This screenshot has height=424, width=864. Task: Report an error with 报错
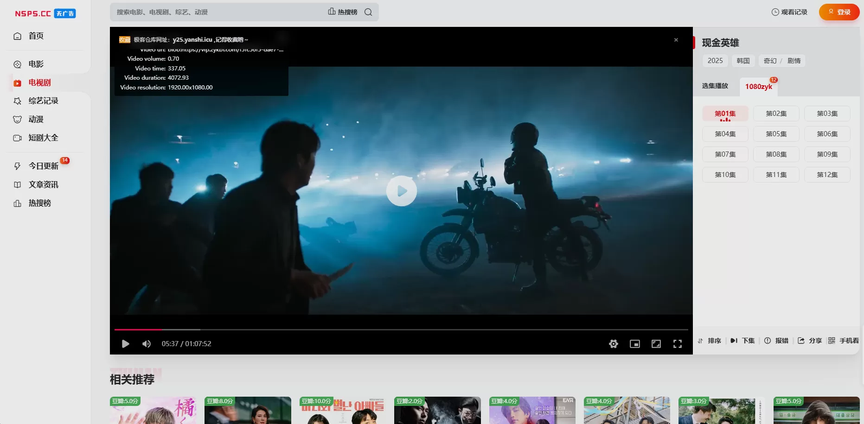tap(776, 341)
